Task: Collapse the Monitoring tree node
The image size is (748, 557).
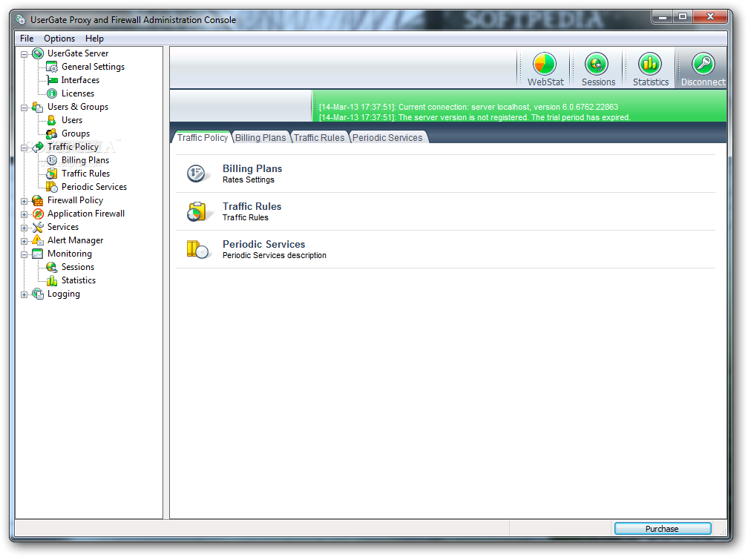Action: tap(24, 254)
